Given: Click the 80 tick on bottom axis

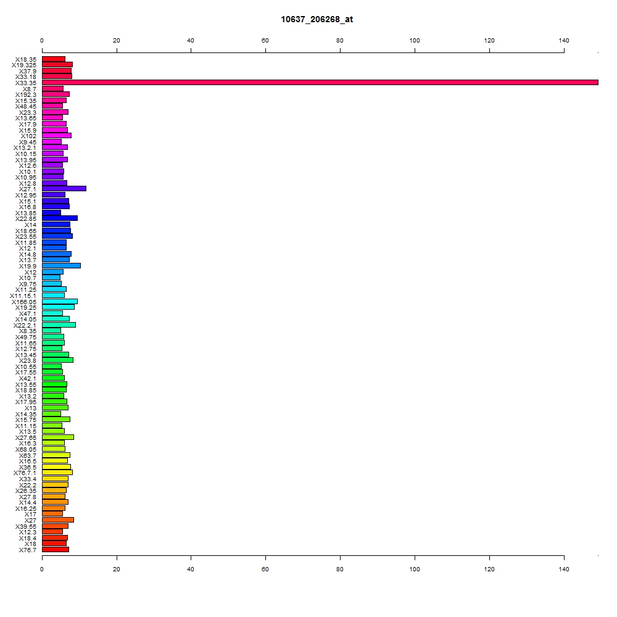Looking at the screenshot, I should pyautogui.click(x=340, y=569).
